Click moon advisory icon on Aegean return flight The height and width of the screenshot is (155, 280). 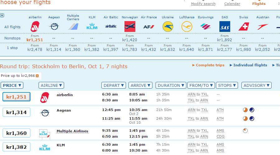click(252, 118)
